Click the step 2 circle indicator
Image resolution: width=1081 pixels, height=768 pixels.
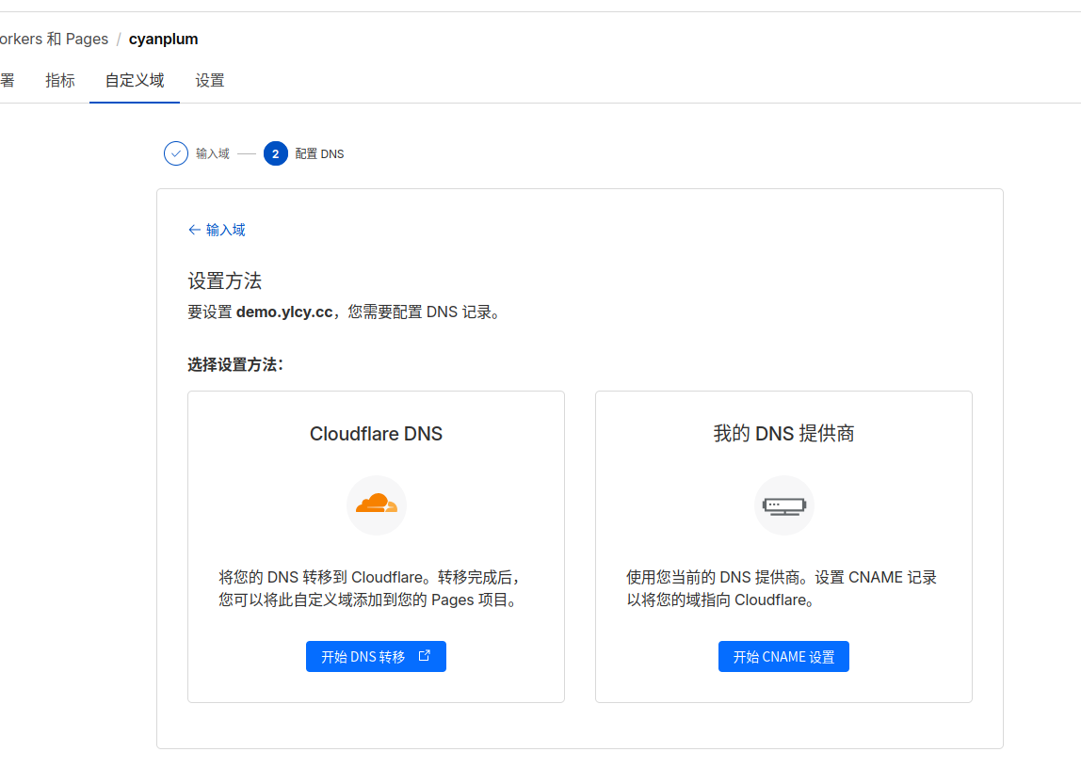coord(276,153)
